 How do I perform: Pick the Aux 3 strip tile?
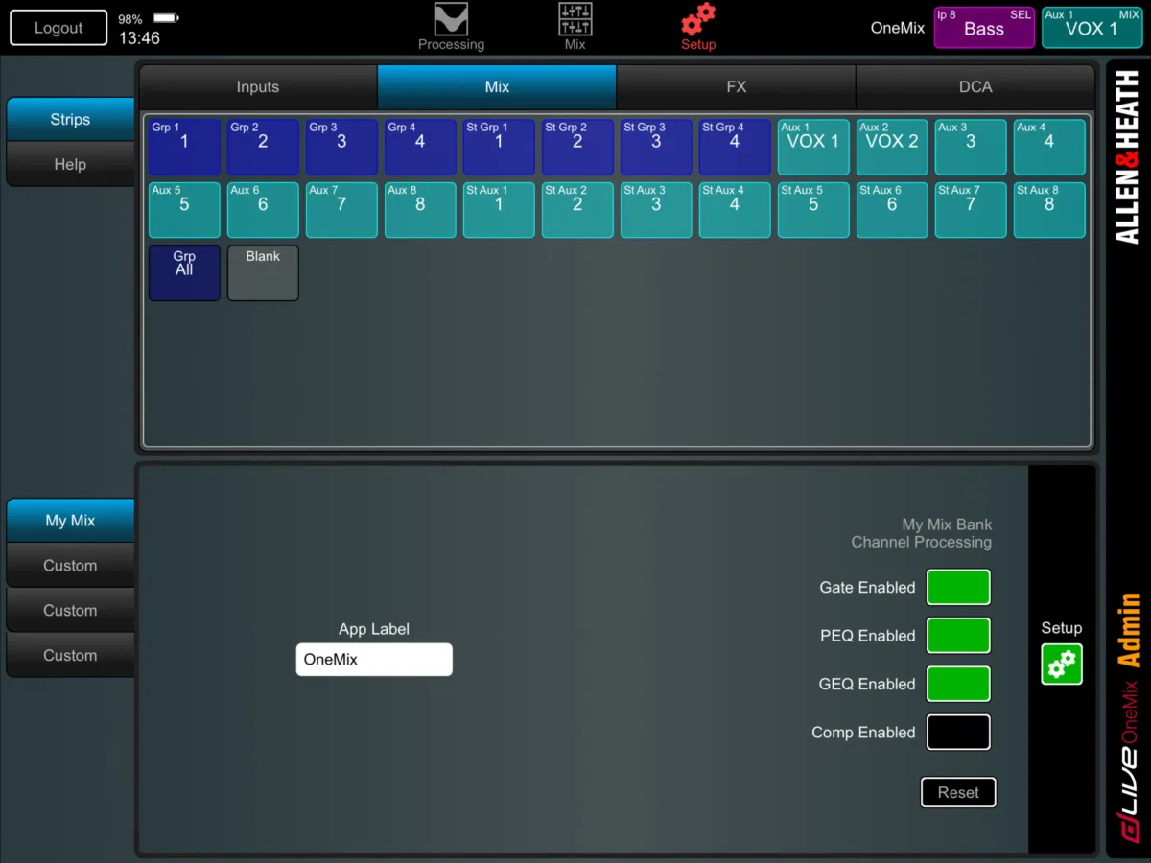coord(971,147)
